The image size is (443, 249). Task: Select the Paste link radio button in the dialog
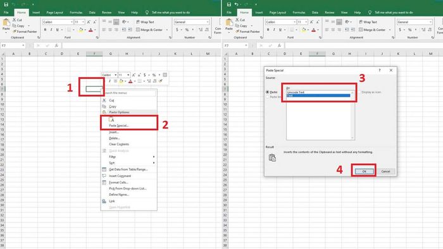click(267, 97)
